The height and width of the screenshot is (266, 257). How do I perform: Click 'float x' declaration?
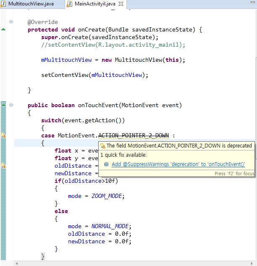[x=66, y=150]
